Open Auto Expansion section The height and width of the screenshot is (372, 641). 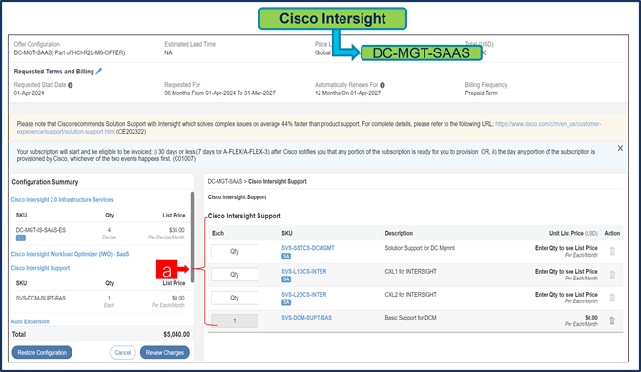(x=31, y=321)
